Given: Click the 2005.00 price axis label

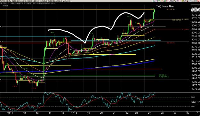Looking at the screenshot, I should coord(196,64).
